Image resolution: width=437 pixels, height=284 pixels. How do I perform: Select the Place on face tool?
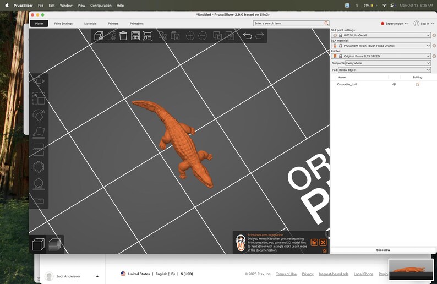click(x=39, y=133)
